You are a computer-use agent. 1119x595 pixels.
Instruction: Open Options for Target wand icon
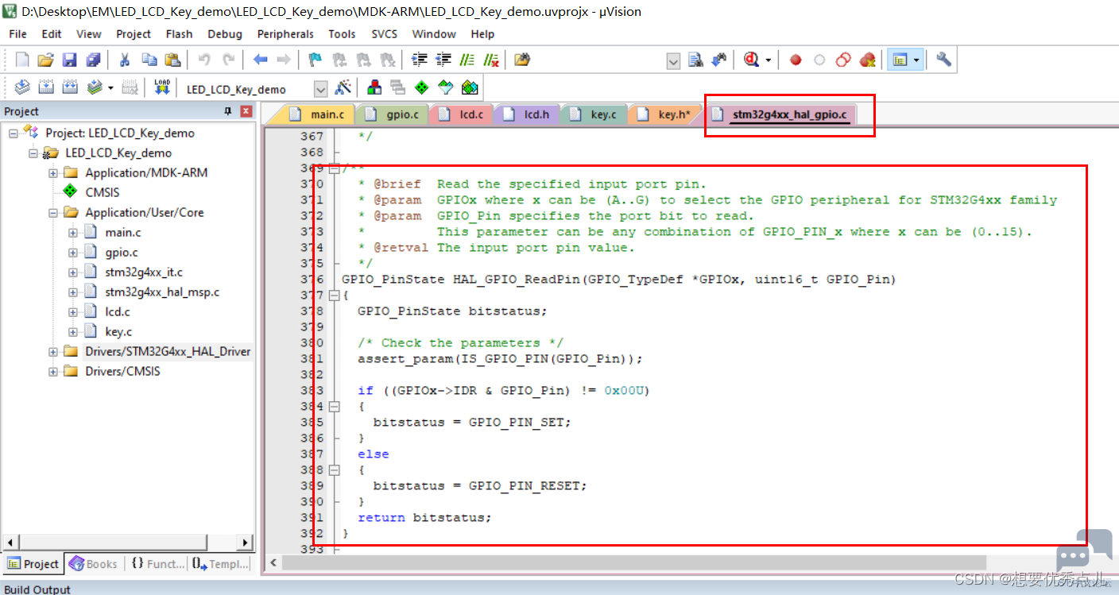[x=343, y=87]
